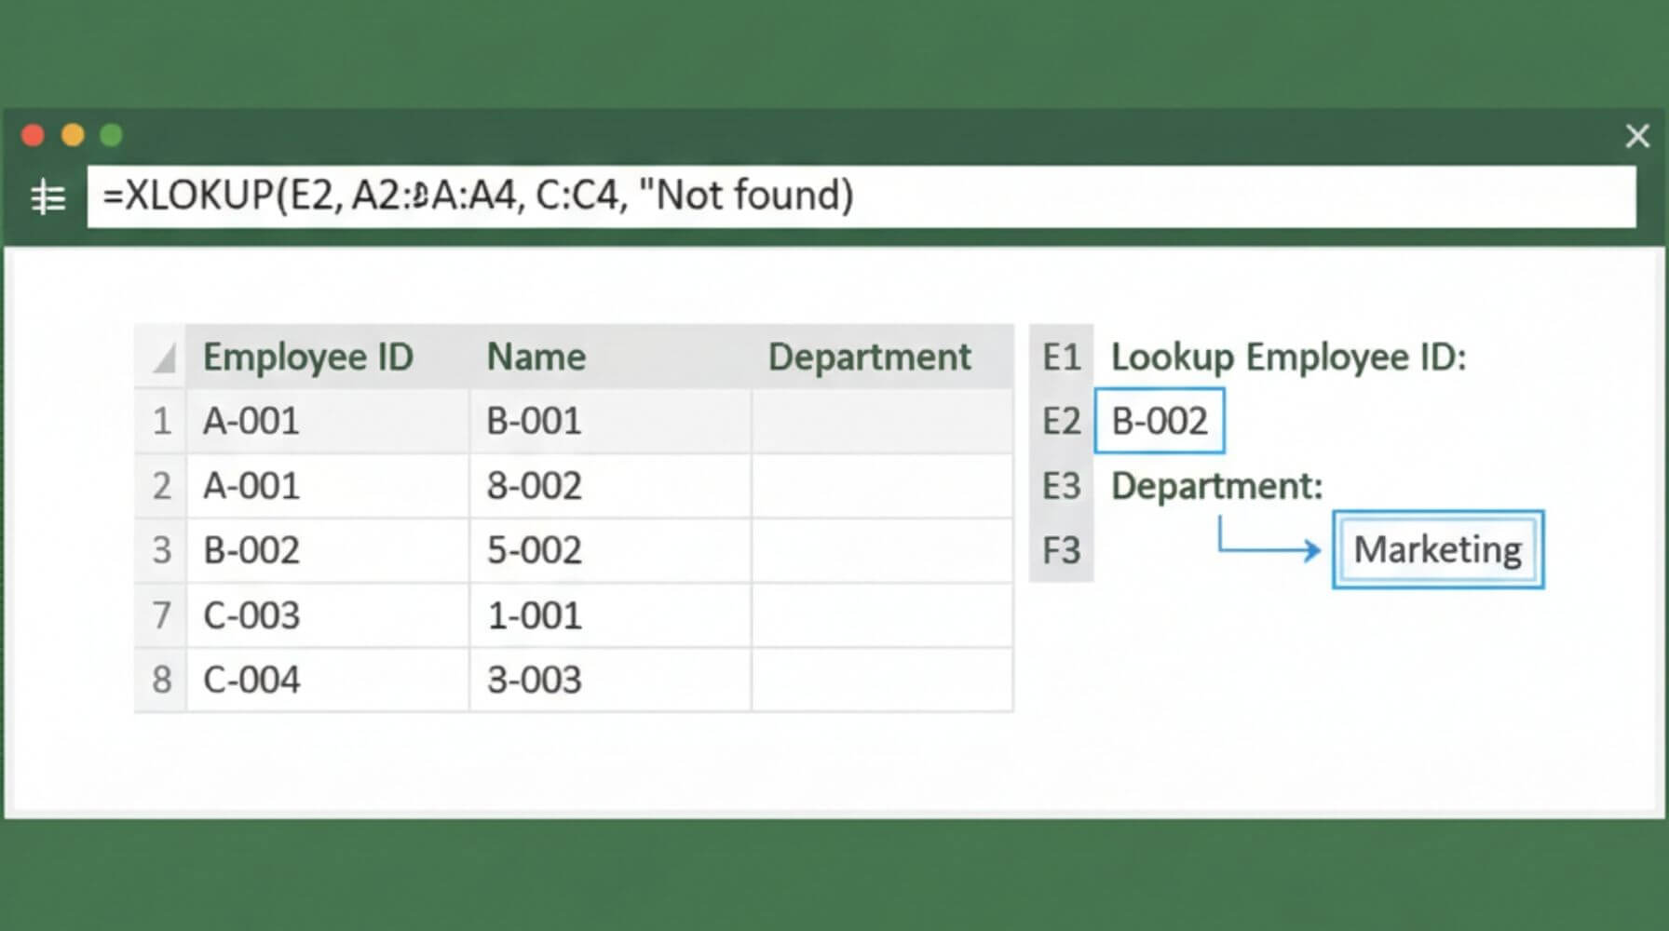Select row header 1
The image size is (1669, 931).
(161, 422)
